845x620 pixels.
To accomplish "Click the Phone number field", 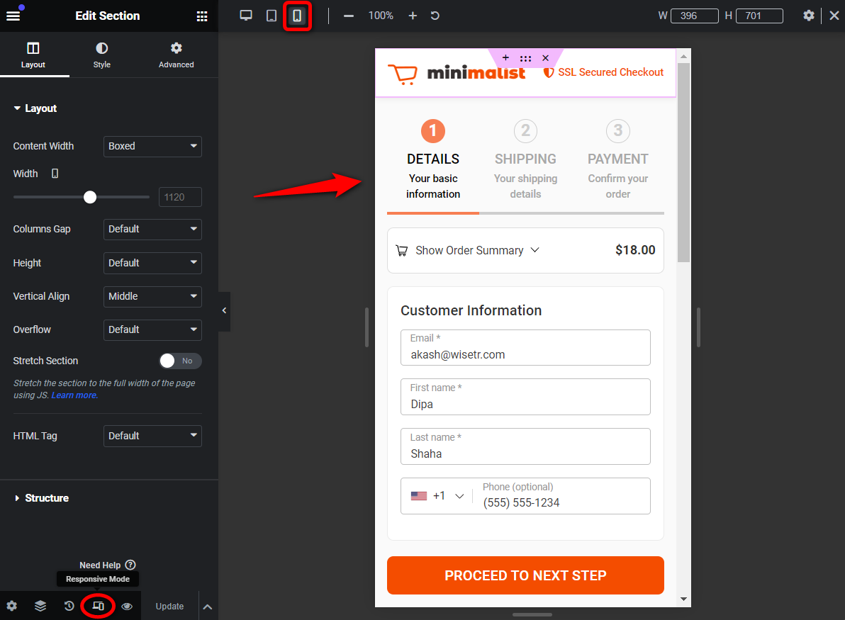I will click(x=561, y=496).
